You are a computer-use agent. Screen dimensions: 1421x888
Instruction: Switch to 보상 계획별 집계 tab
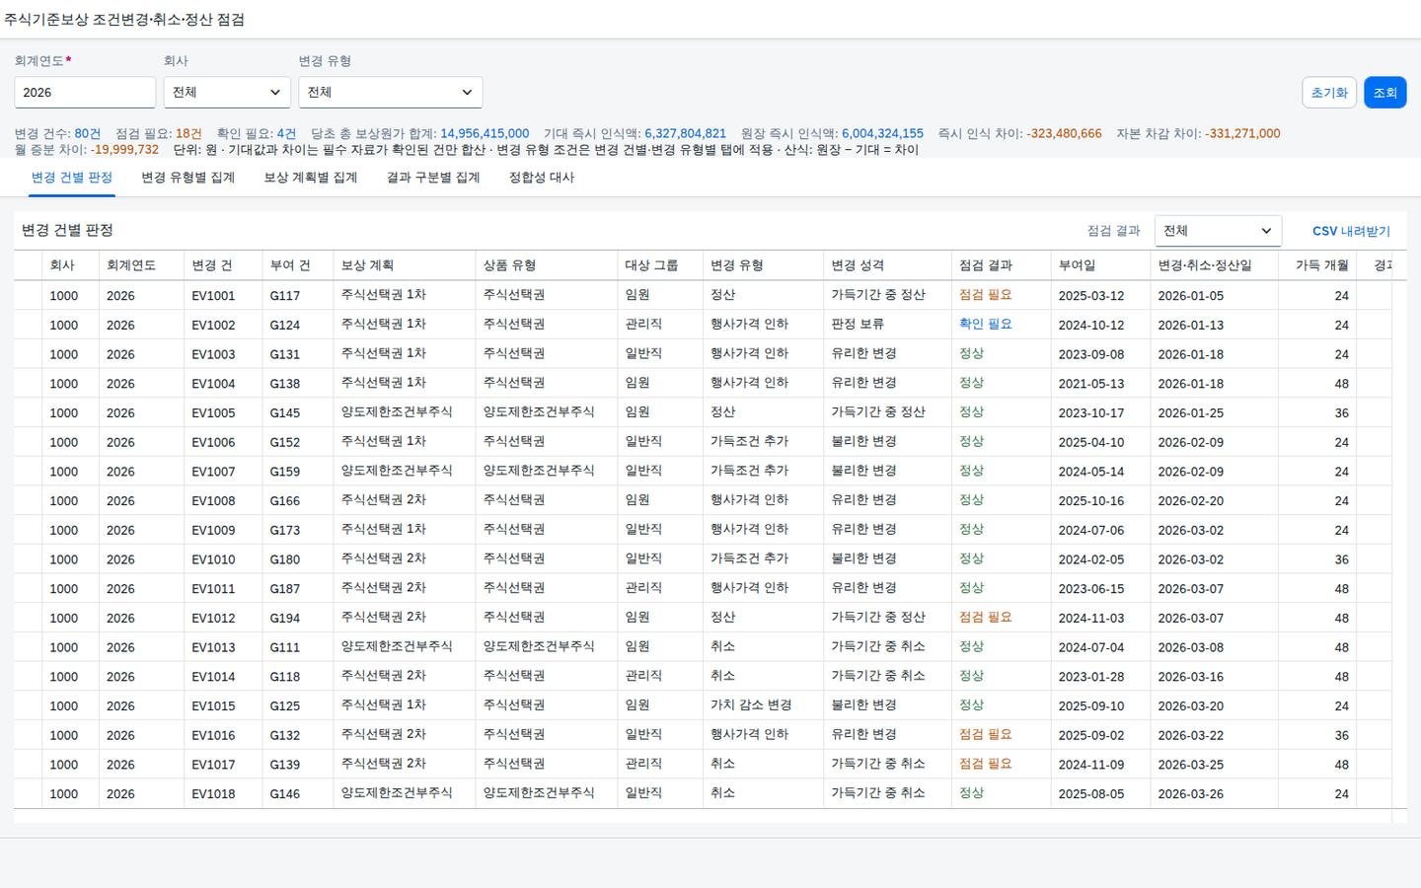pyautogui.click(x=311, y=178)
